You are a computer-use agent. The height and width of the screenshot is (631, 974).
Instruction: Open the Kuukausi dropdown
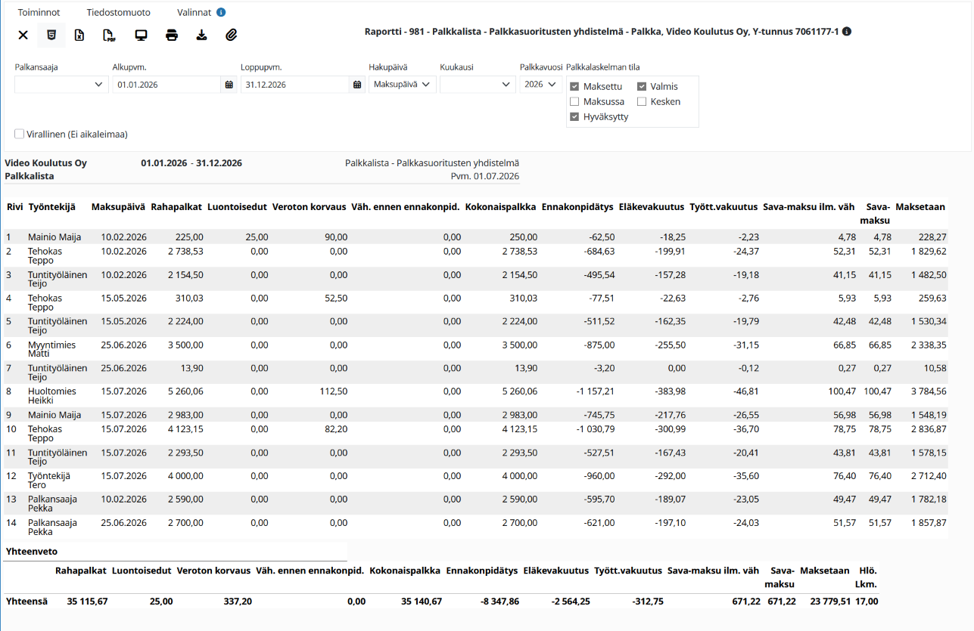click(478, 85)
